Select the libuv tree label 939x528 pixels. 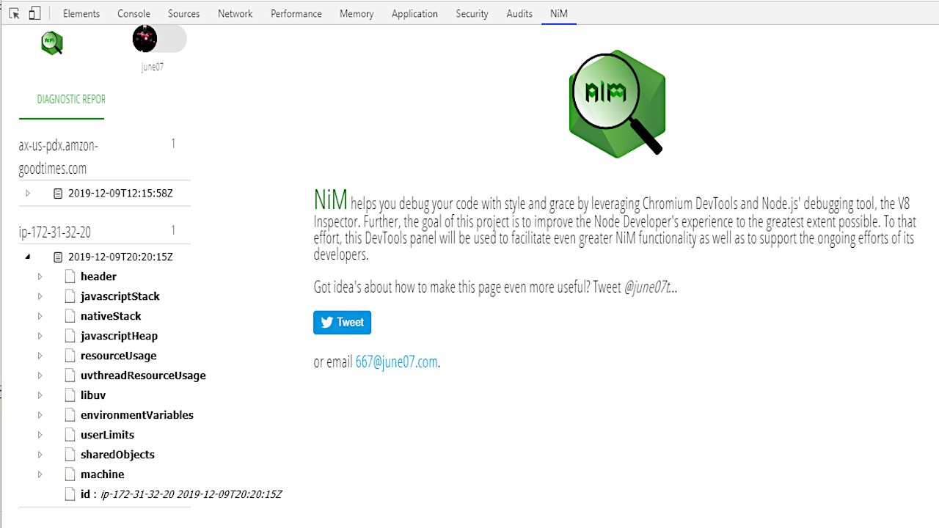93,395
